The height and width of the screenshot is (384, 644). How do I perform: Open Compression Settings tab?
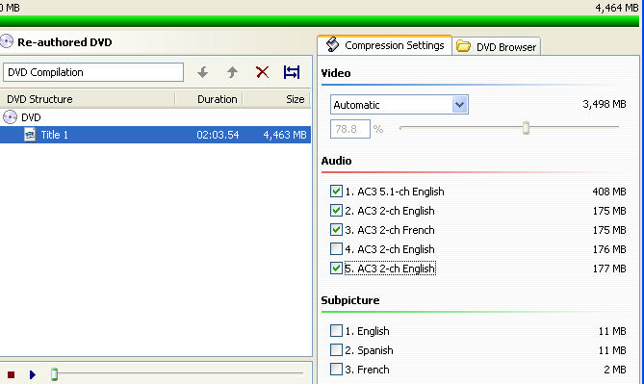pos(385,45)
